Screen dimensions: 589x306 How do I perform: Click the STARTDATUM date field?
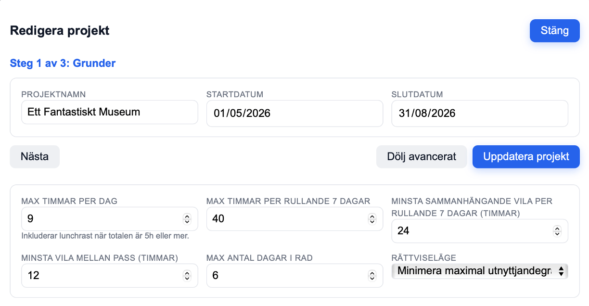click(x=294, y=113)
